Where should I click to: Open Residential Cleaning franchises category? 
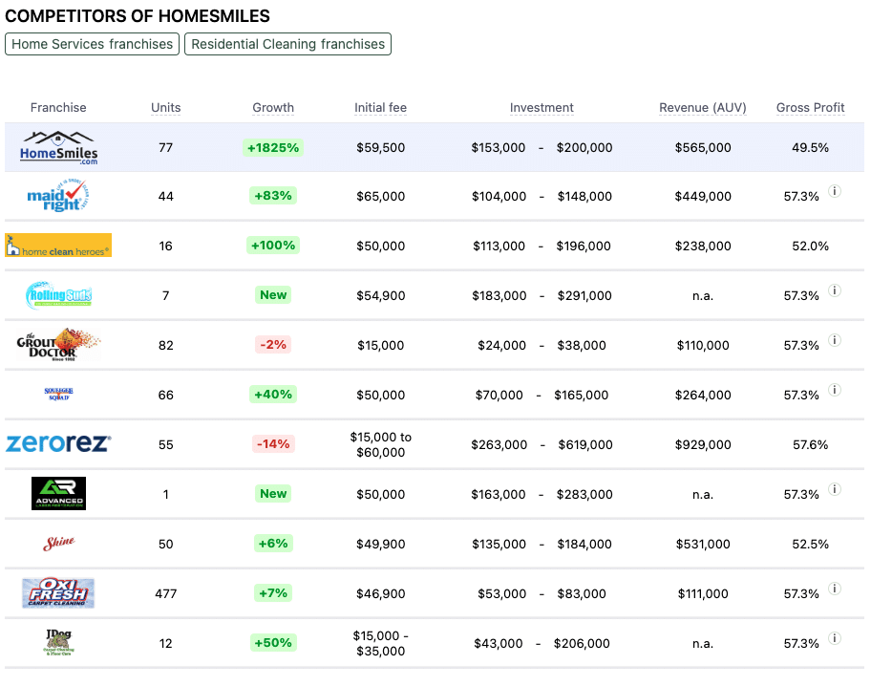point(287,44)
